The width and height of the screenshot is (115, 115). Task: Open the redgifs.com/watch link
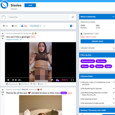pyautogui.click(x=13, y=39)
